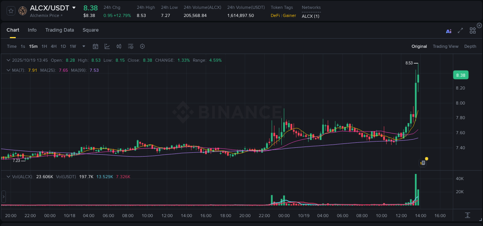
Task: Open the ALCX/USDT pair selector dropdown
Action: click(73, 8)
